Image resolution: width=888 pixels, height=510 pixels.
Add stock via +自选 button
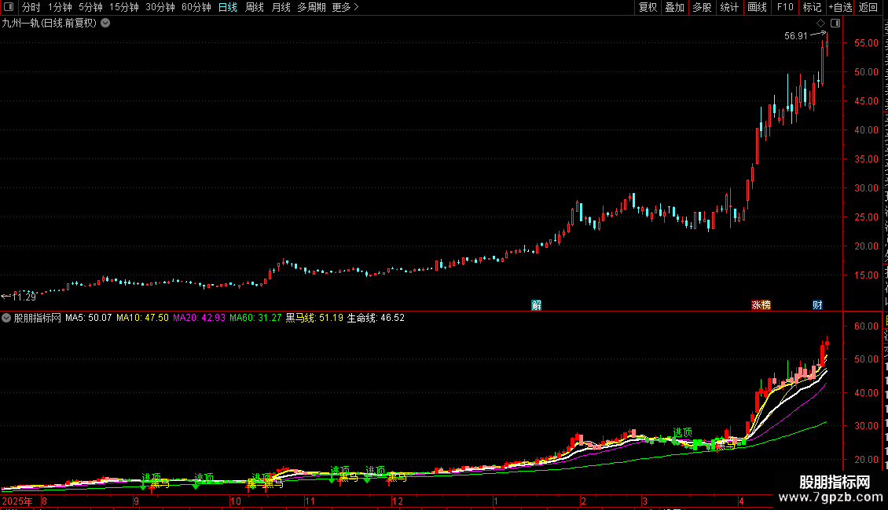(840, 7)
